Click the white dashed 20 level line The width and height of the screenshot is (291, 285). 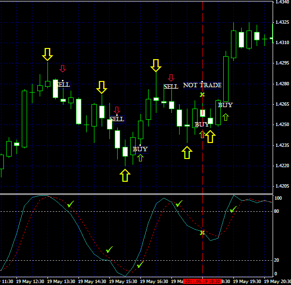click(137, 260)
